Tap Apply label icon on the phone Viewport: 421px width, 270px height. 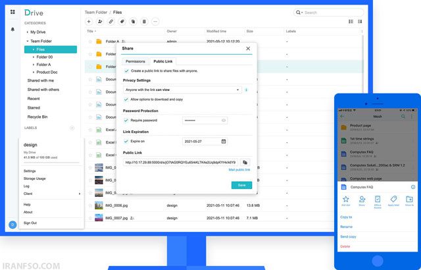click(x=393, y=200)
